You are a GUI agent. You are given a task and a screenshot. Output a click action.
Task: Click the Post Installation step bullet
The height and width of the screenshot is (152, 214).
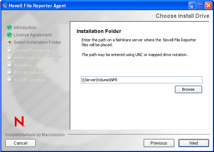[x=9, y=72]
